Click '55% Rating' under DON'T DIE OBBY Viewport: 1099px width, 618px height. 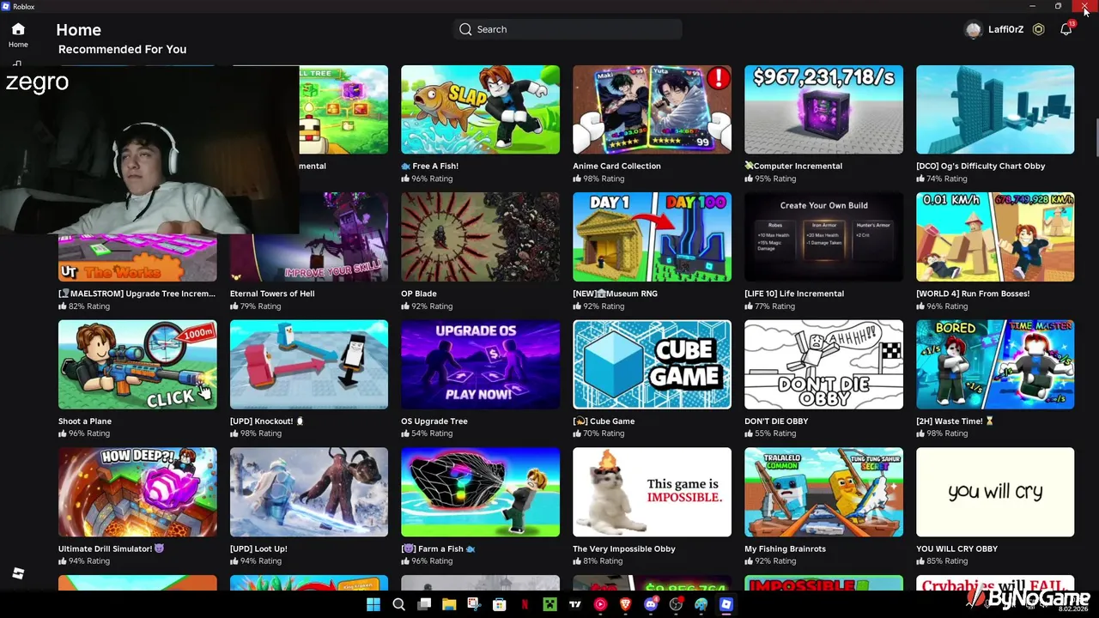(x=775, y=433)
